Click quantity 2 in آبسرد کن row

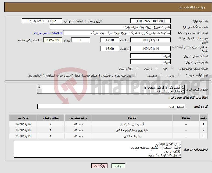click(51, 124)
